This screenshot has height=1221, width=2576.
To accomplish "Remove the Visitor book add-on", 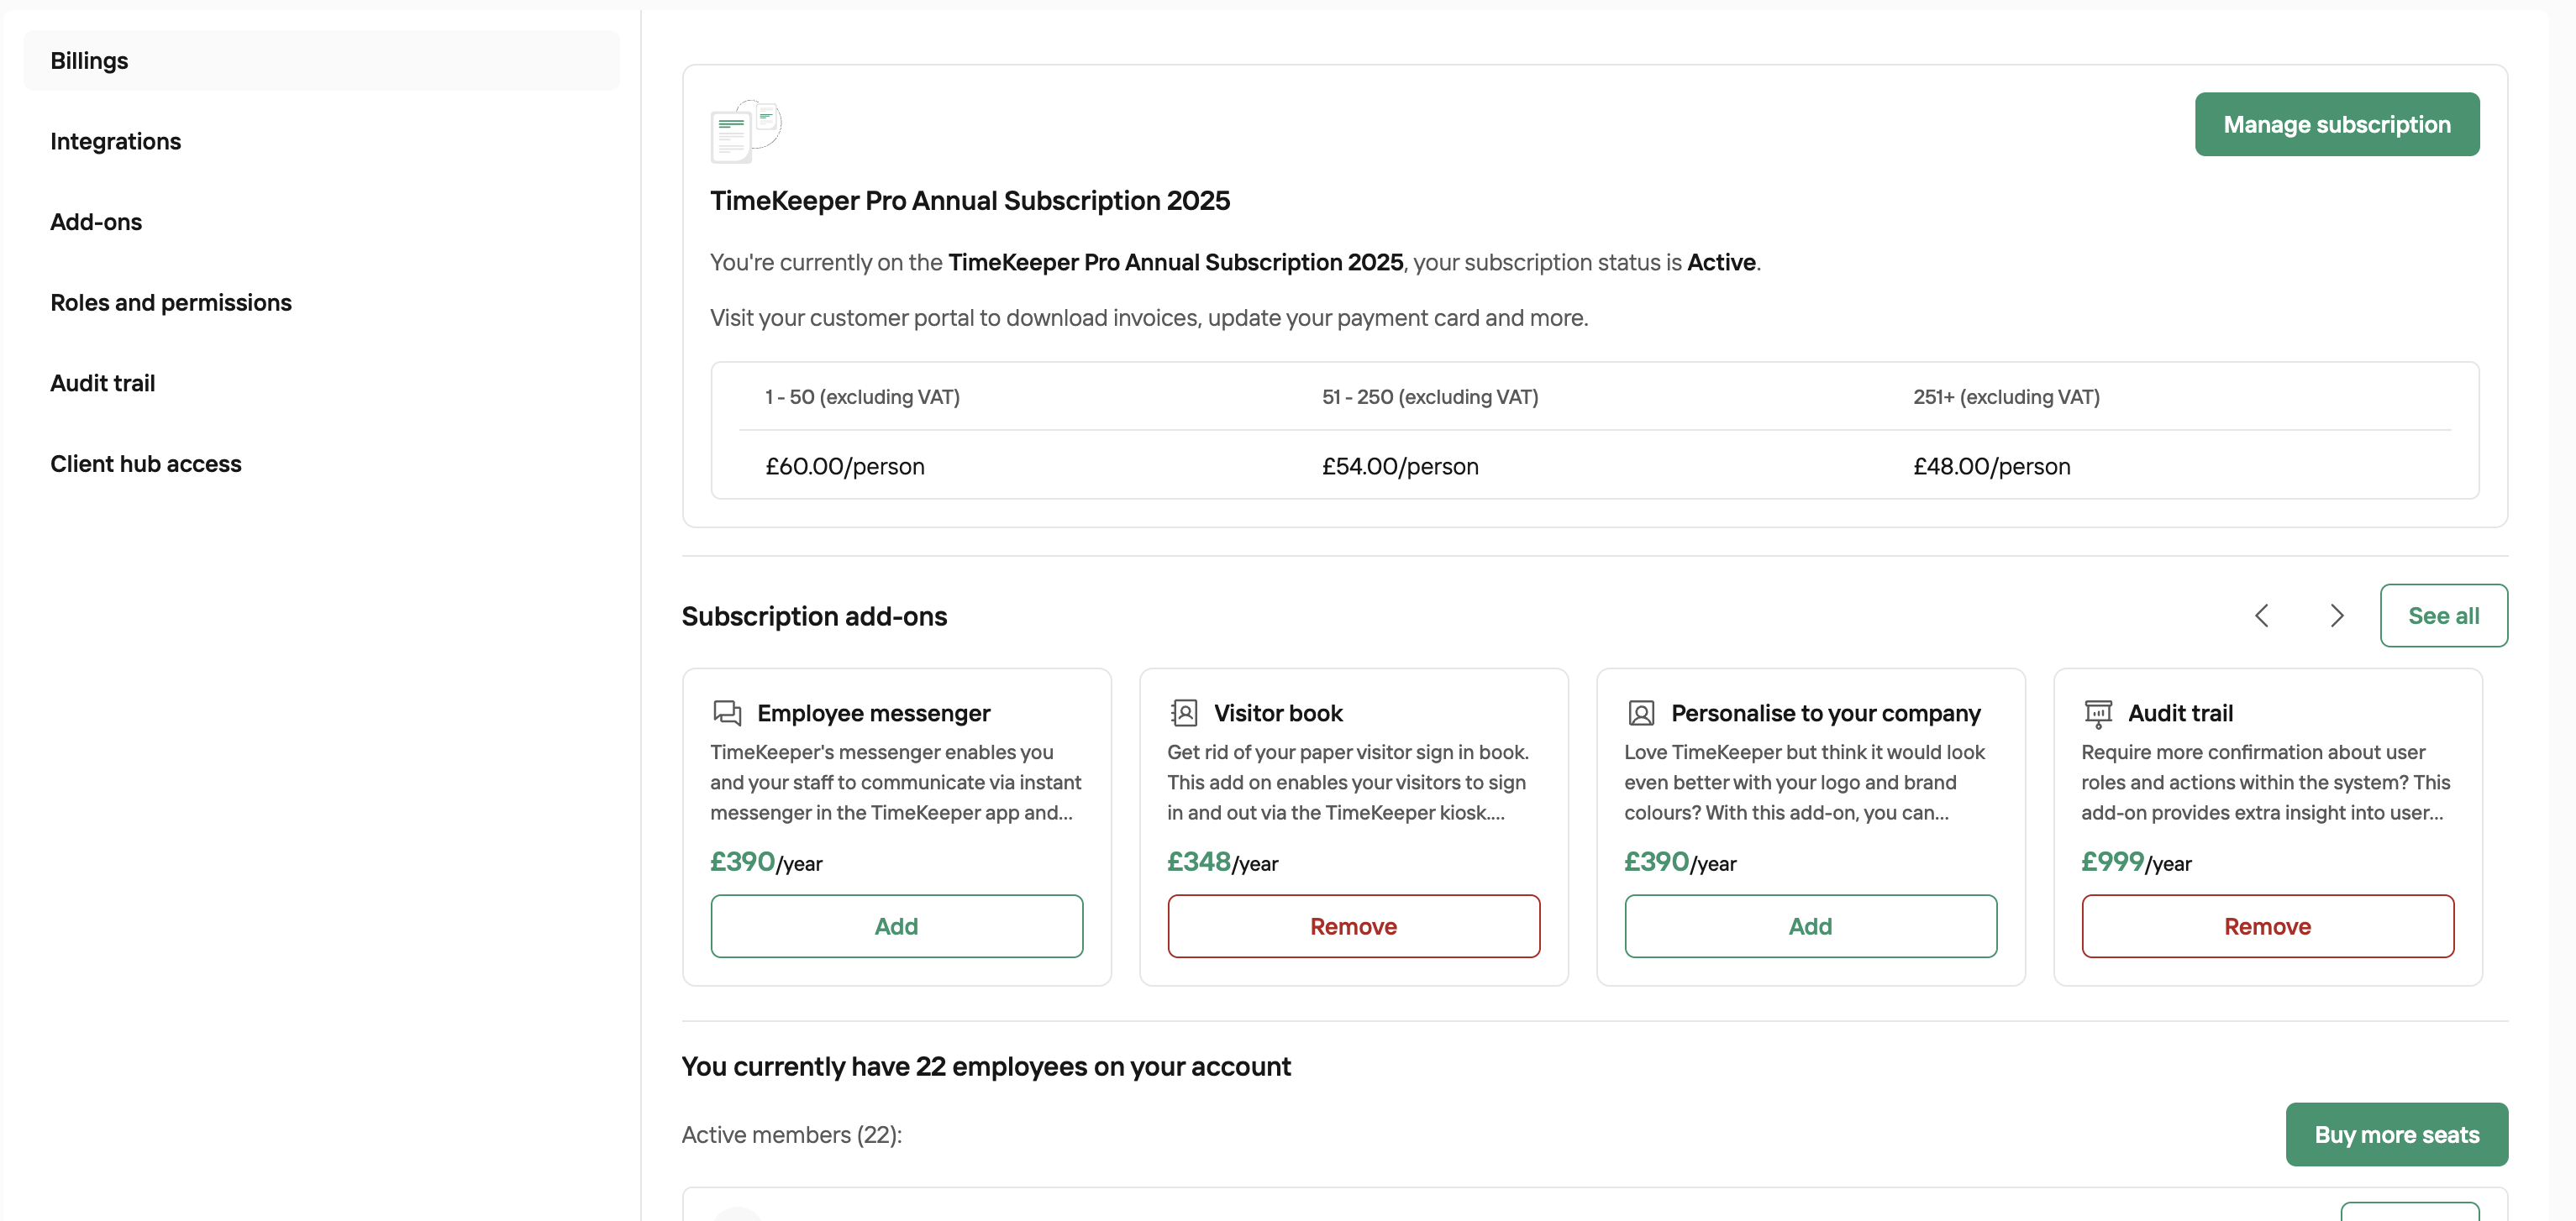I will pyautogui.click(x=1353, y=926).
